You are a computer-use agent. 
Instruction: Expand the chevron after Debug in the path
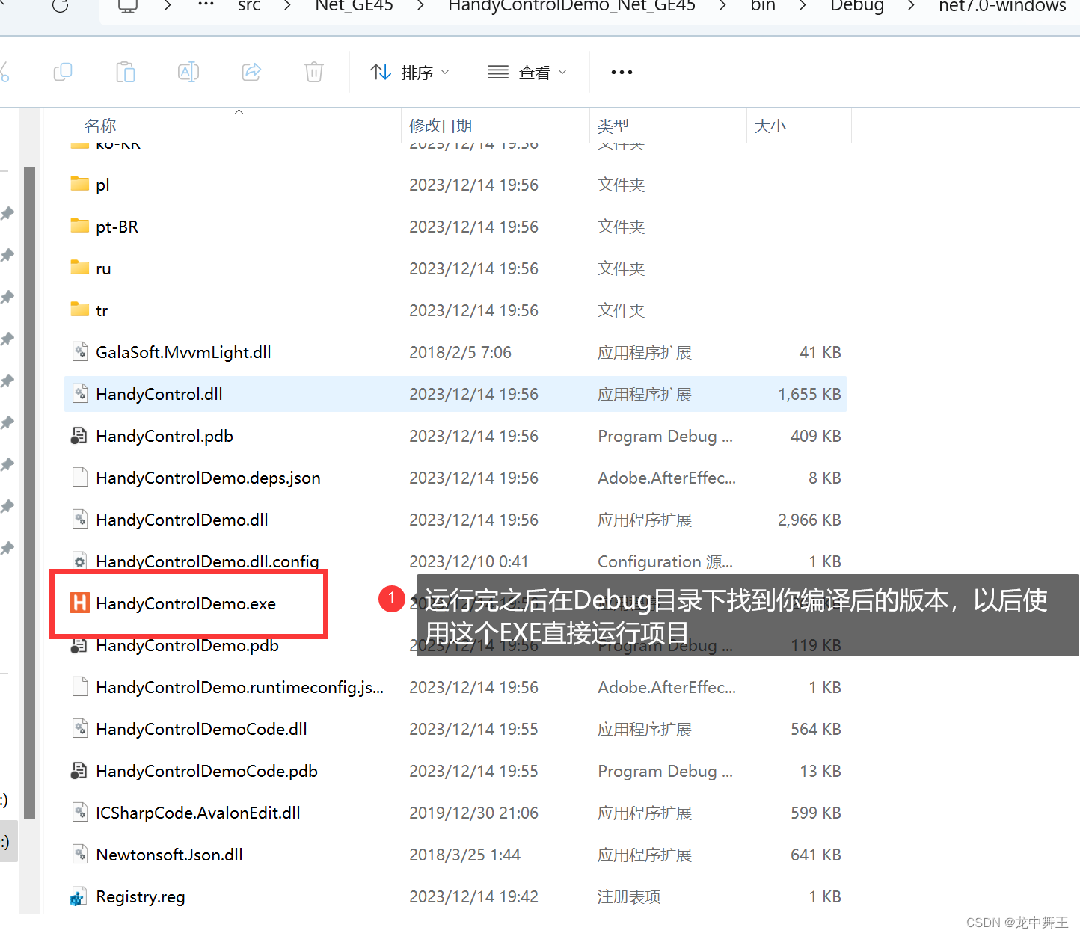pyautogui.click(x=911, y=6)
